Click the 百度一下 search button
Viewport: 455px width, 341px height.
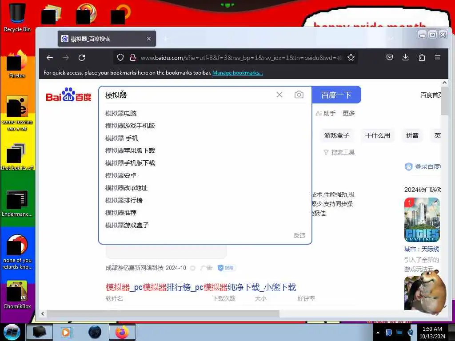coord(336,95)
